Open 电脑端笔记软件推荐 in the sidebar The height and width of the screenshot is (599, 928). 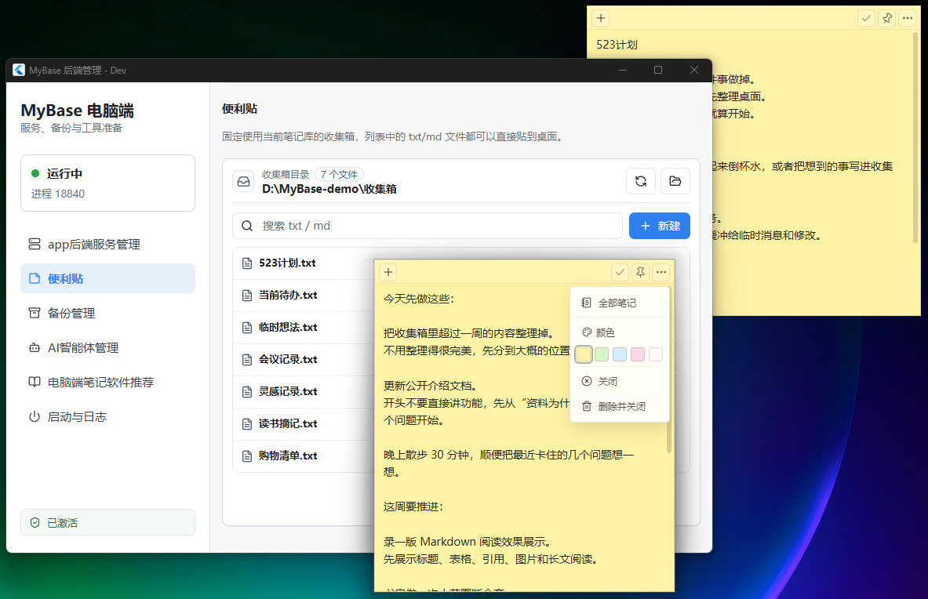[107, 382]
